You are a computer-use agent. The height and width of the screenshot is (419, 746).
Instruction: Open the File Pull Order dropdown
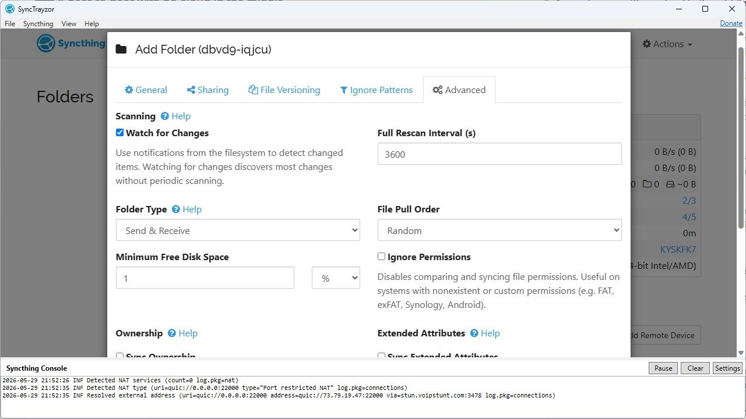click(x=499, y=230)
